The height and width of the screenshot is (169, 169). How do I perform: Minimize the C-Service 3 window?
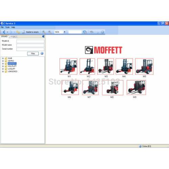[x=159, y=23]
